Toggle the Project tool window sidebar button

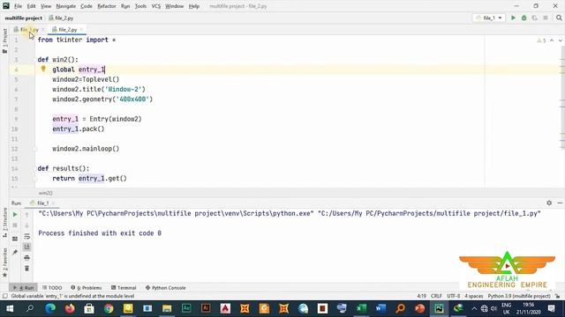coord(4,41)
